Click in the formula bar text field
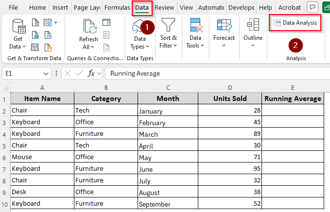Viewport: 330px width, 212px height. [214, 73]
